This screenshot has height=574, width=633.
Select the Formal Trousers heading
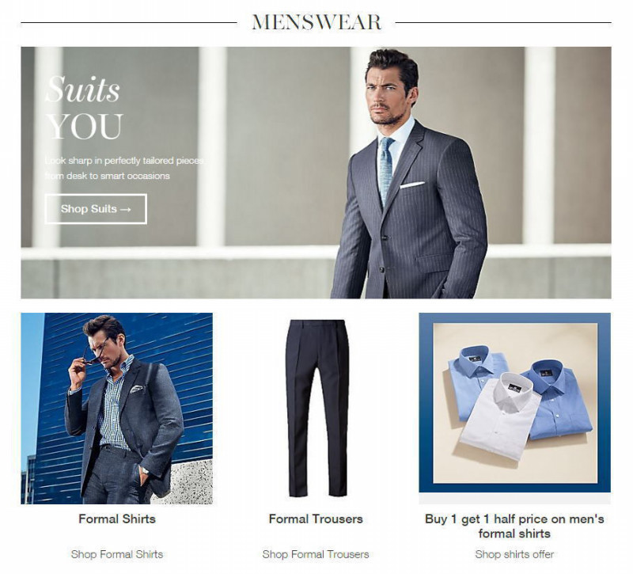[x=316, y=519]
